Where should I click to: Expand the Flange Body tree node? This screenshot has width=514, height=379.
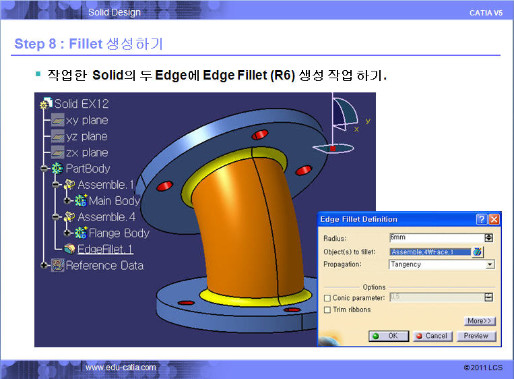67,233
